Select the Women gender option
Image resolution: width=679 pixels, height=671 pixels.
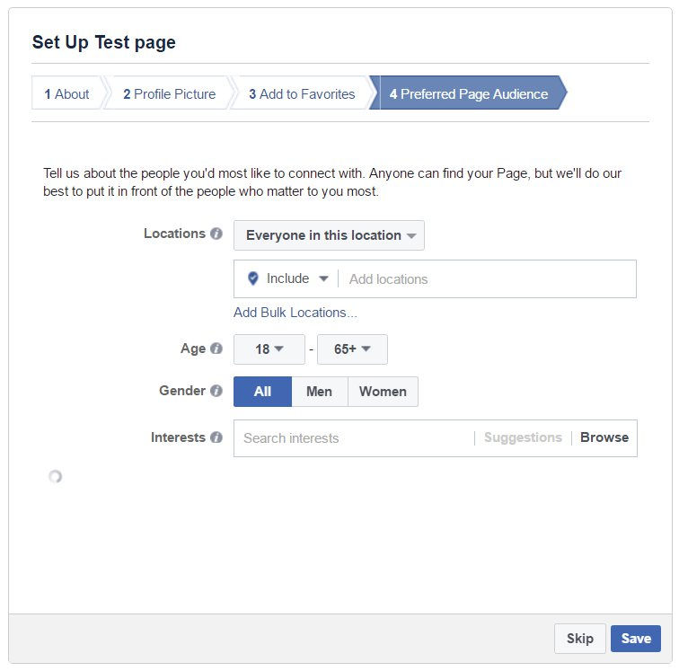point(383,392)
